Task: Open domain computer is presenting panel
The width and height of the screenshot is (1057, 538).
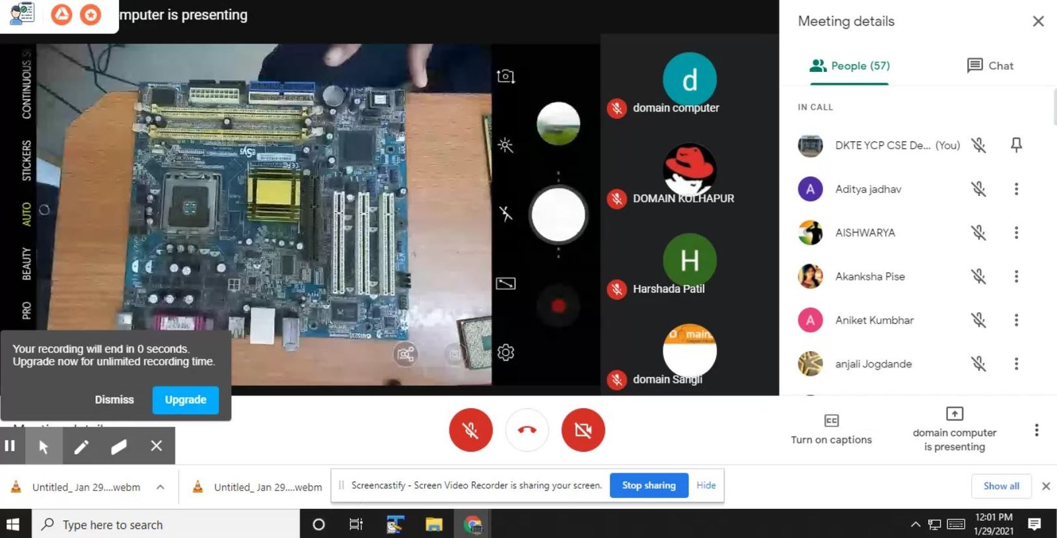Action: point(954,429)
